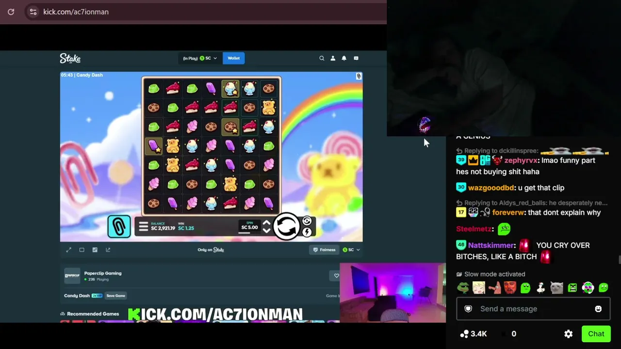621x349 pixels.
Task: Decrease the spin bet amount
Action: 266,230
